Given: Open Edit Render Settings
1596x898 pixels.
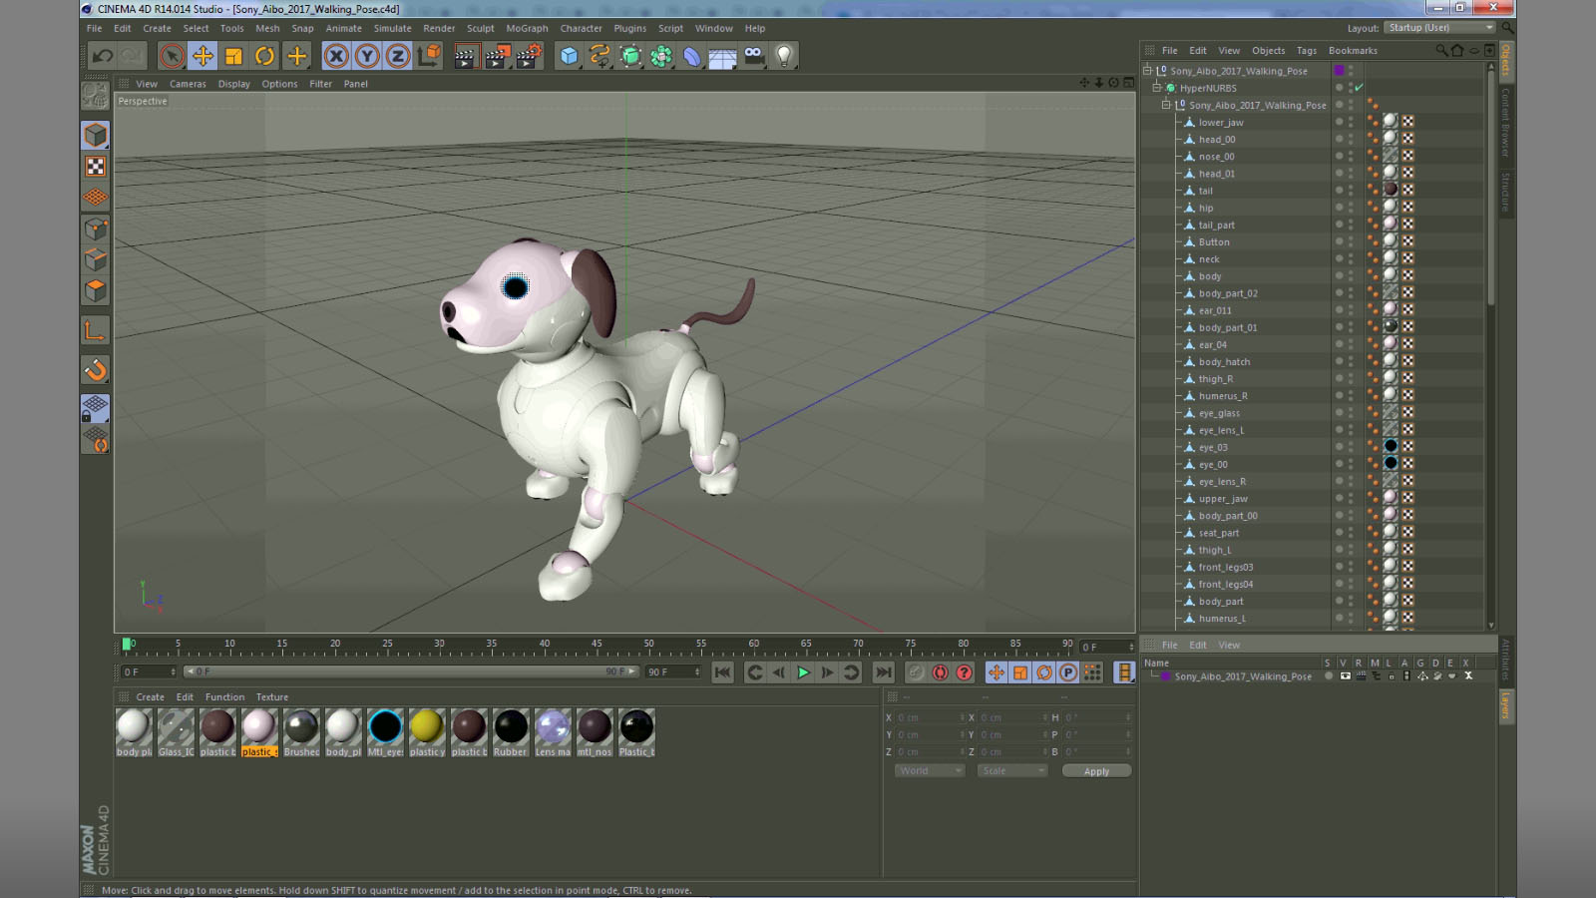Looking at the screenshot, I should 529,56.
